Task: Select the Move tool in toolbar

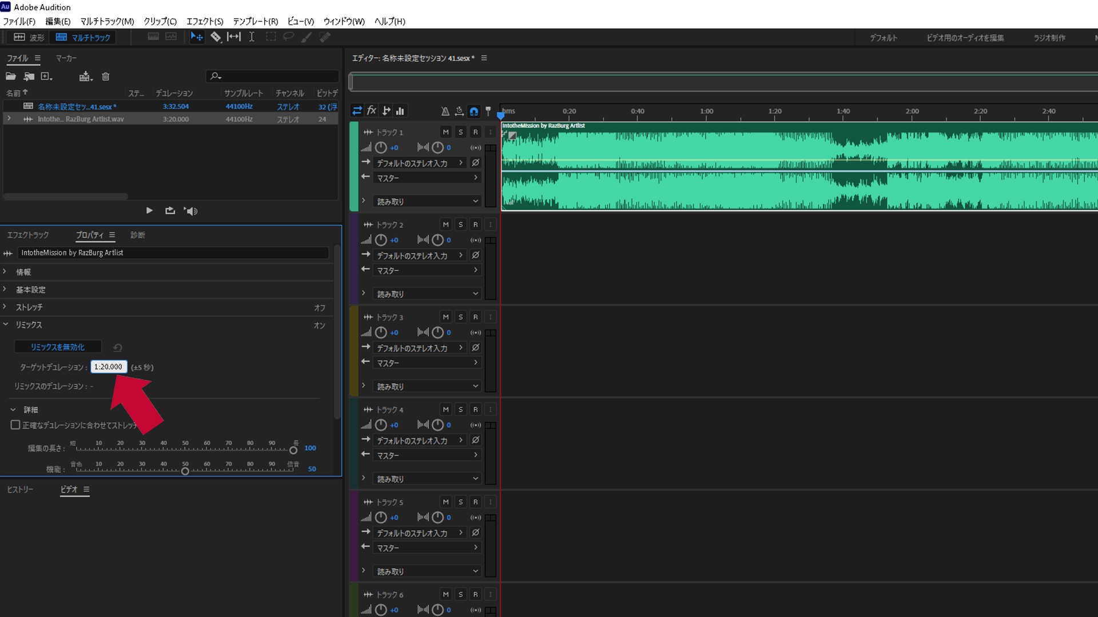Action: (x=196, y=37)
